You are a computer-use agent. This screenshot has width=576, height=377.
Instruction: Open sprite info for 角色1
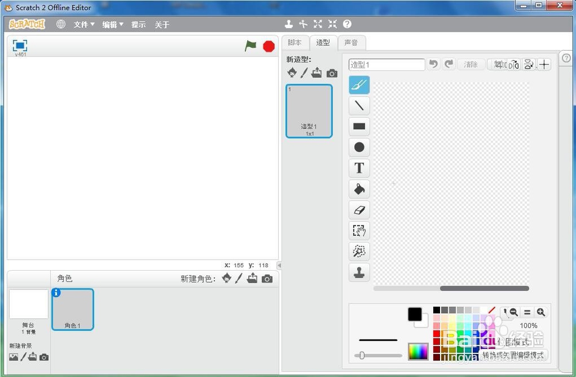56,293
